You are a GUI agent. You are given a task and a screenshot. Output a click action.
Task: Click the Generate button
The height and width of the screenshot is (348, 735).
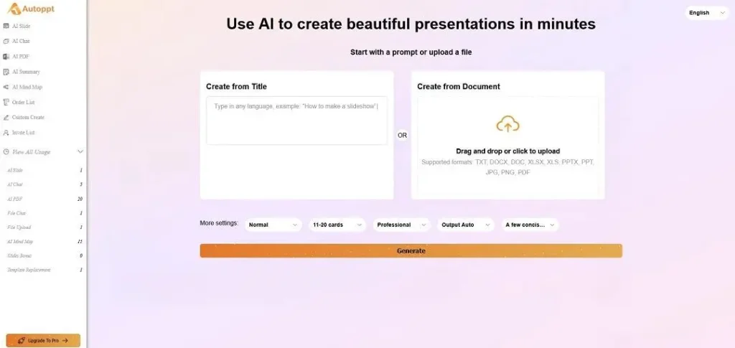coord(411,250)
